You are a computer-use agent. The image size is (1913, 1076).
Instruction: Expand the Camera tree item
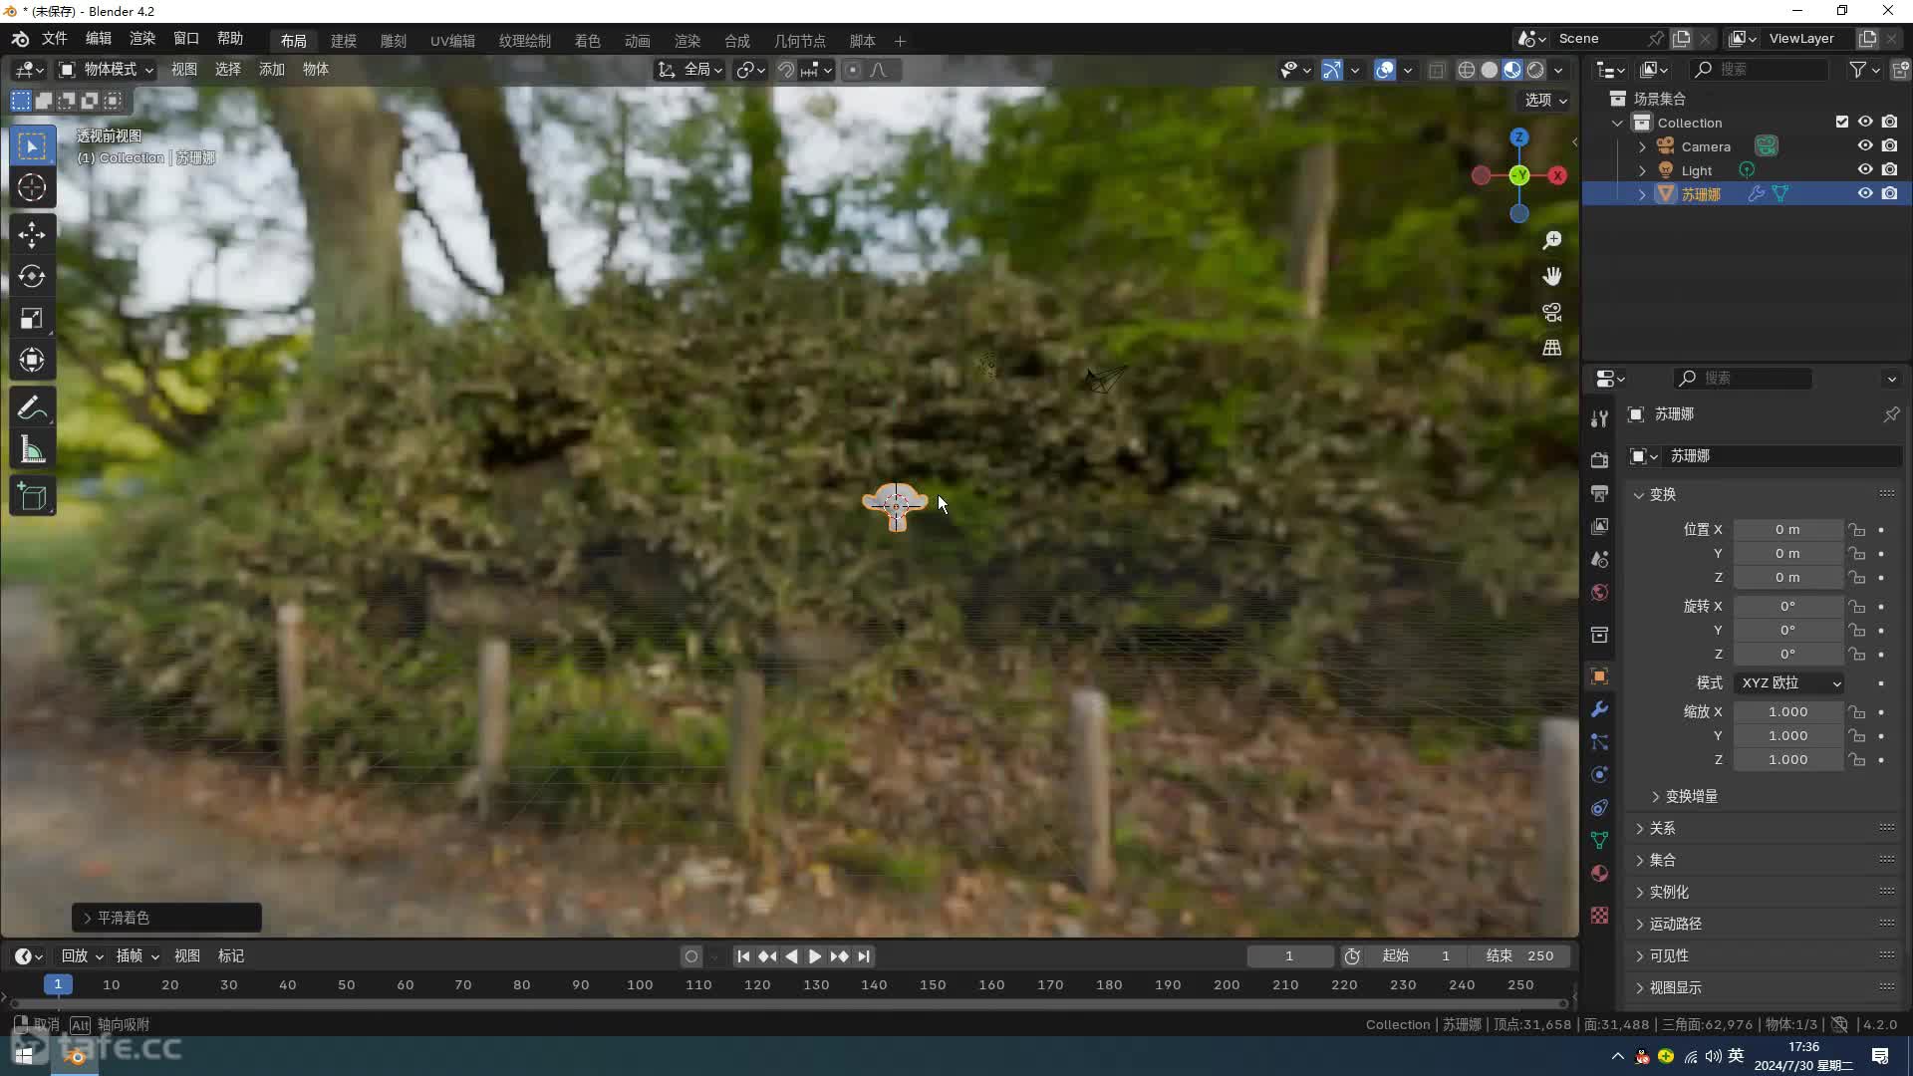(x=1642, y=146)
